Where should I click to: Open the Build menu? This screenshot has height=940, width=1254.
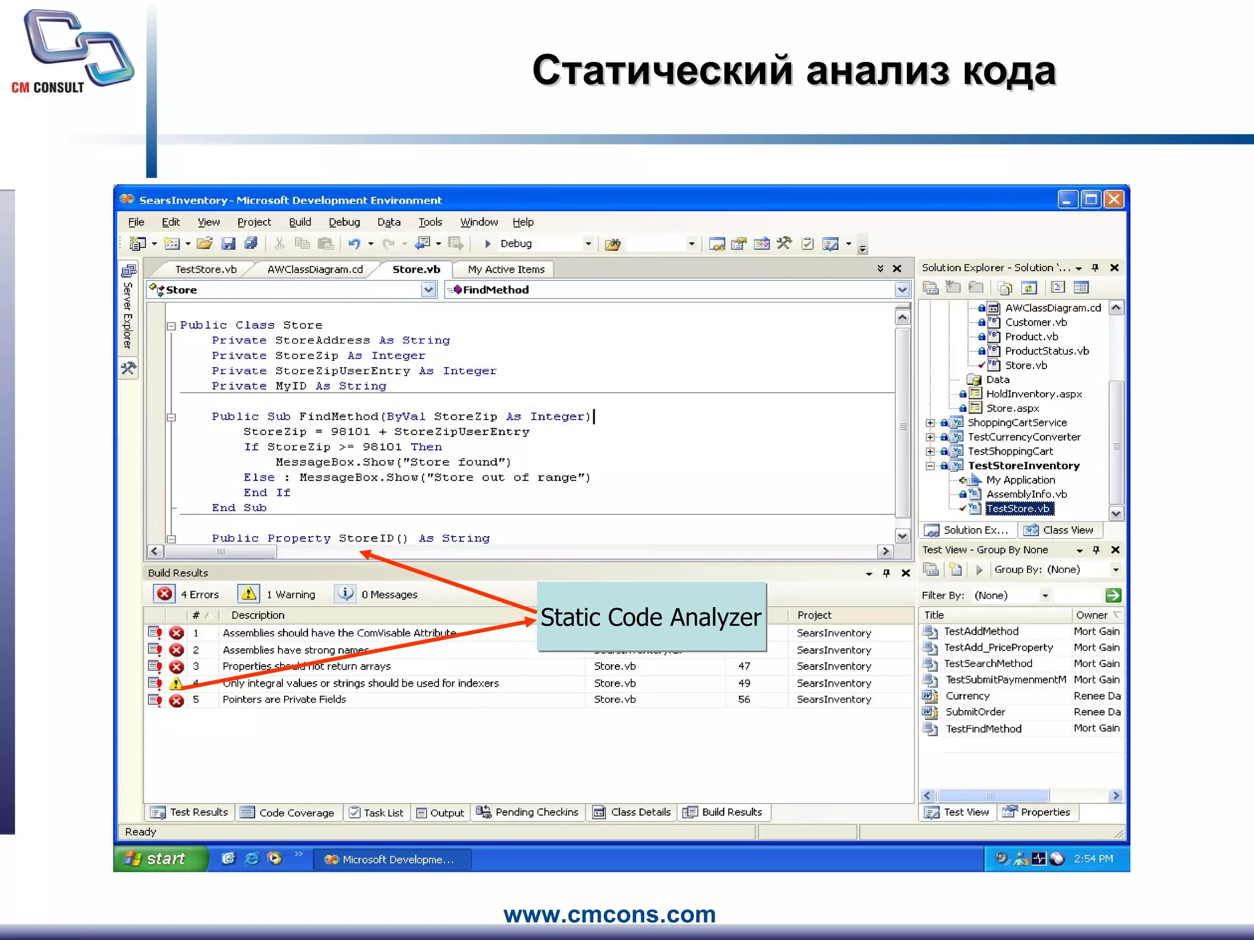tap(300, 222)
